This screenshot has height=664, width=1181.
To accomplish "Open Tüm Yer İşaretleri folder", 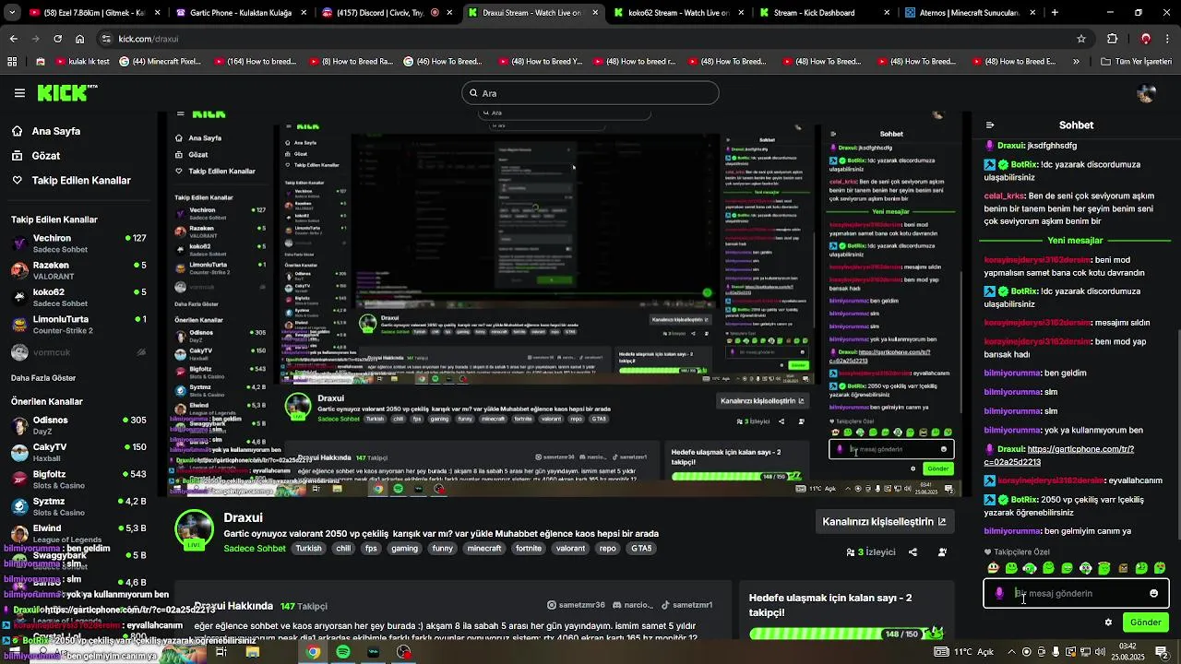I will coord(1137,62).
